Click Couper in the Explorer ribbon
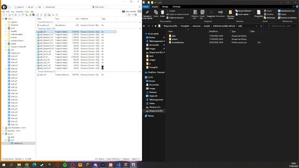The width and height of the screenshot is (299, 168). [171, 11]
